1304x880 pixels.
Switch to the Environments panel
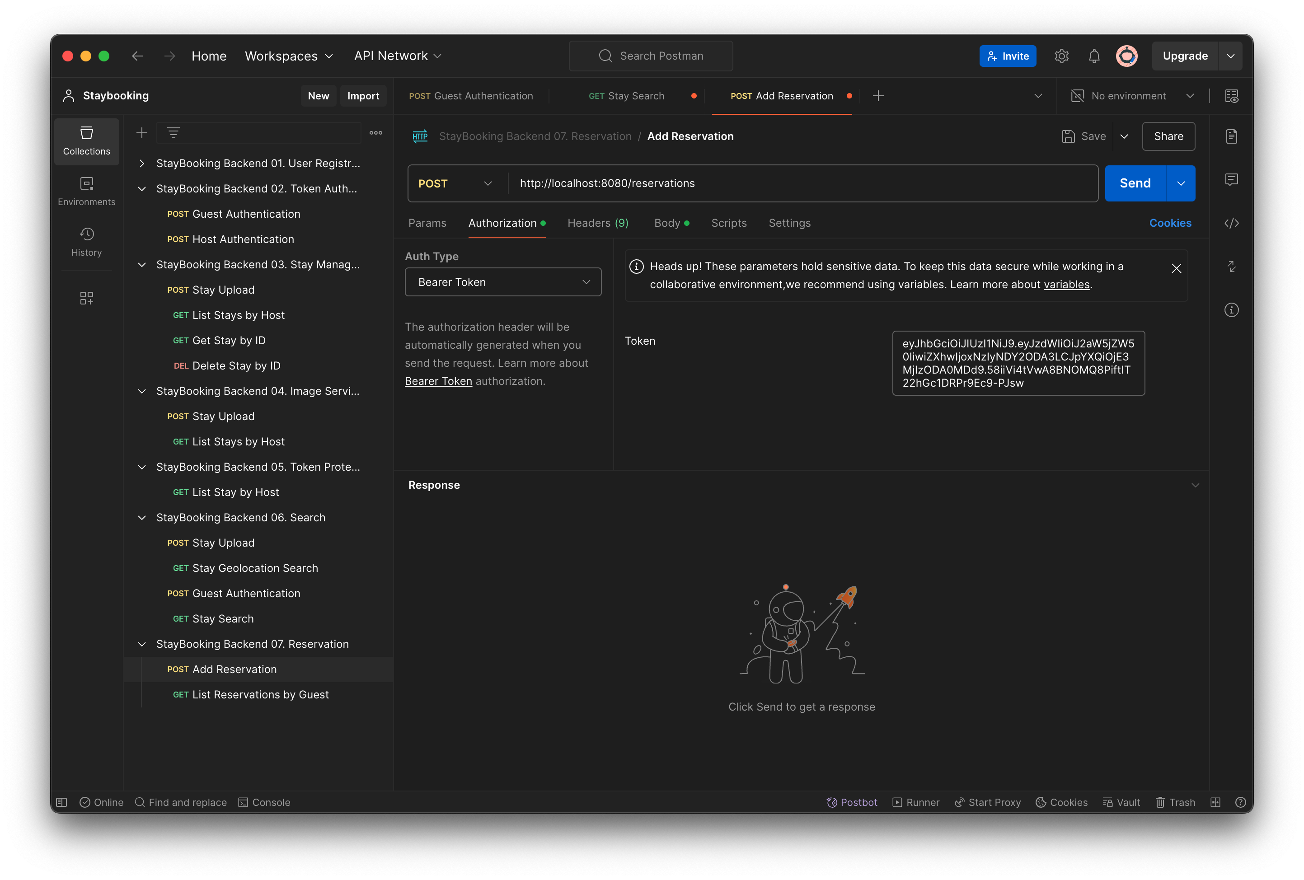(86, 191)
